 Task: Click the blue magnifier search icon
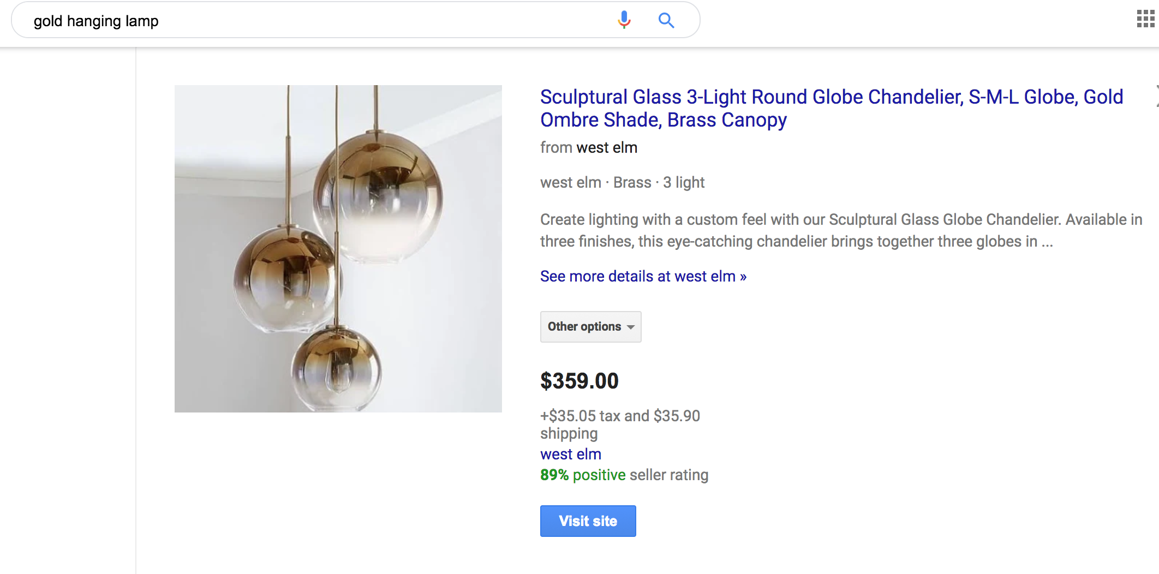pos(666,20)
